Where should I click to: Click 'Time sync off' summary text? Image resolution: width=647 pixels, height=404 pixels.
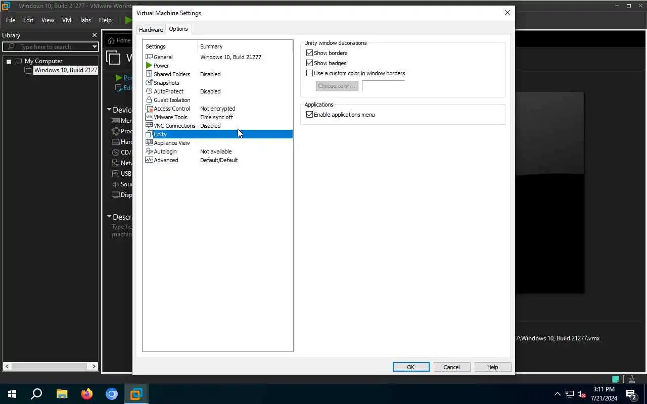(x=217, y=117)
